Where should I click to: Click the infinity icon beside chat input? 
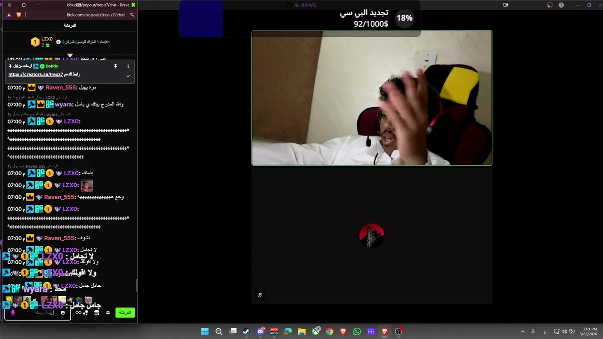[78, 313]
